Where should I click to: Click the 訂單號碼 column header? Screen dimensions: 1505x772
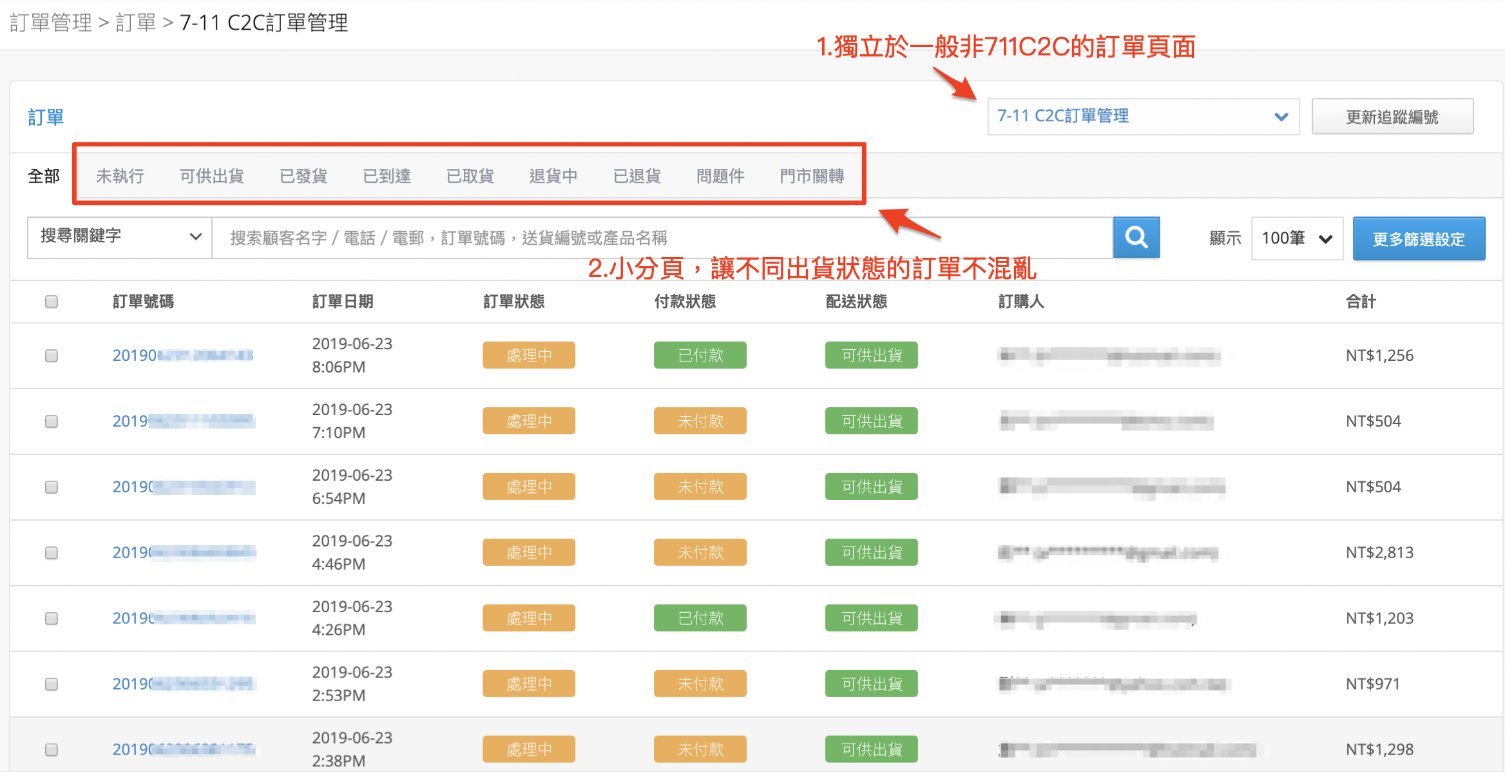143,302
